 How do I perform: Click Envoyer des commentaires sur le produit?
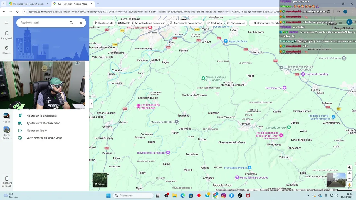point(313,190)
